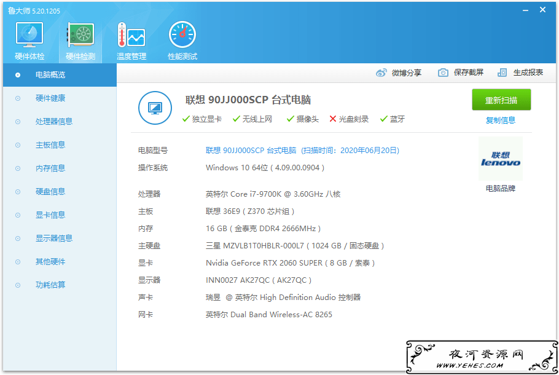Click the report icon for 生成报表
The image size is (559, 375).
click(502, 73)
